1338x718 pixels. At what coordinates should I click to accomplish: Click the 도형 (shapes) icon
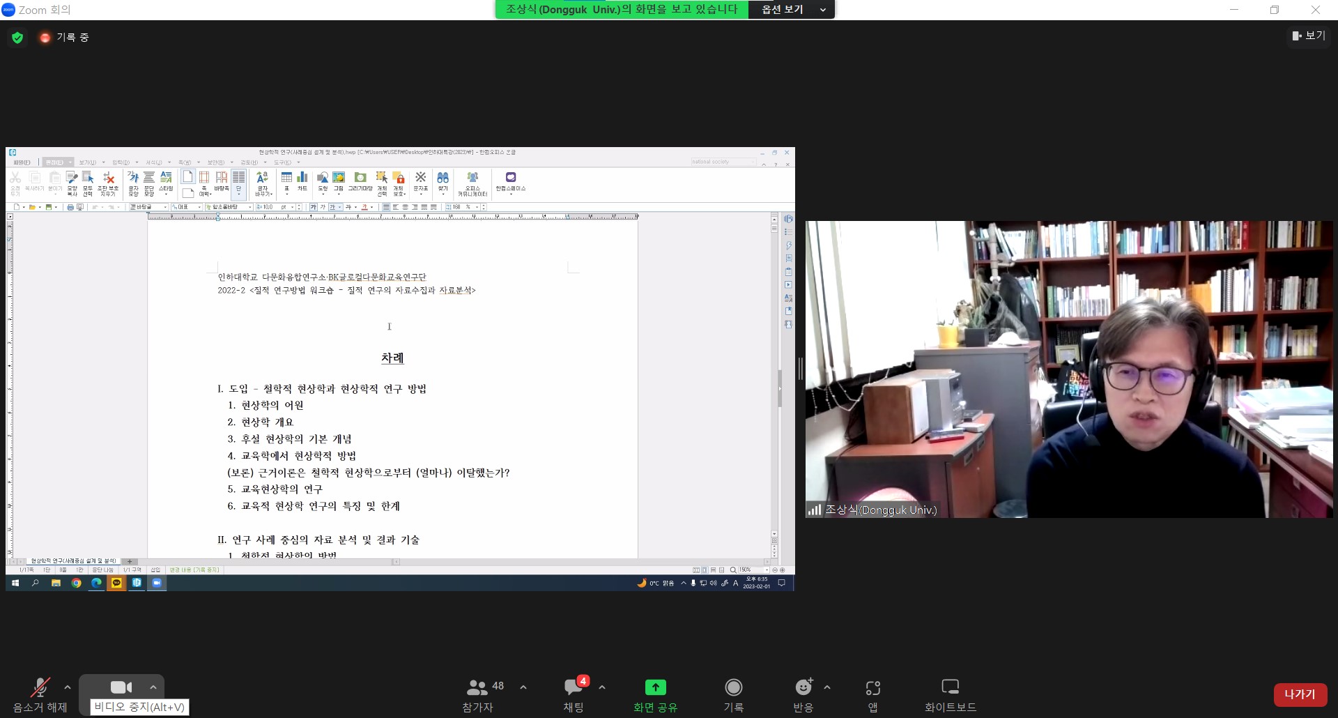323,181
